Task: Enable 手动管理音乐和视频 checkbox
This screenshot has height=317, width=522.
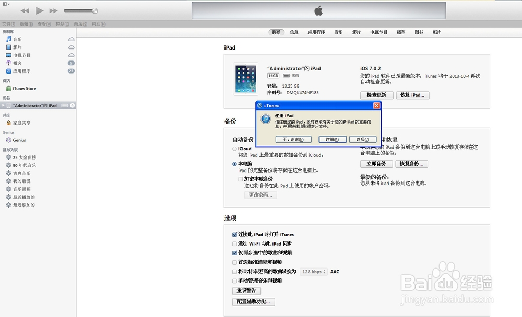Action: (x=235, y=281)
